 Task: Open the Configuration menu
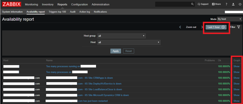tap(79, 4)
